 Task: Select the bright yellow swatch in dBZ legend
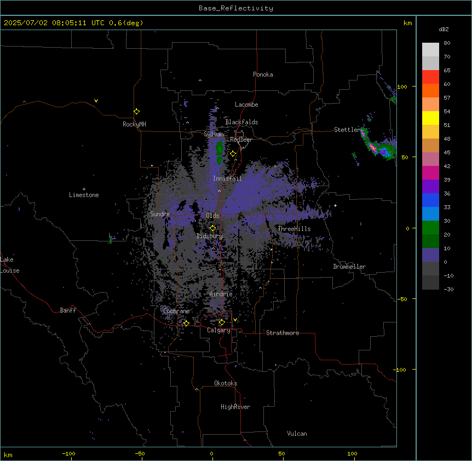click(x=430, y=118)
